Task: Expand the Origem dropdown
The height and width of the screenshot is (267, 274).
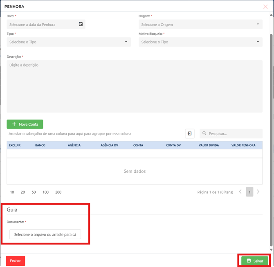Action: [258, 24]
